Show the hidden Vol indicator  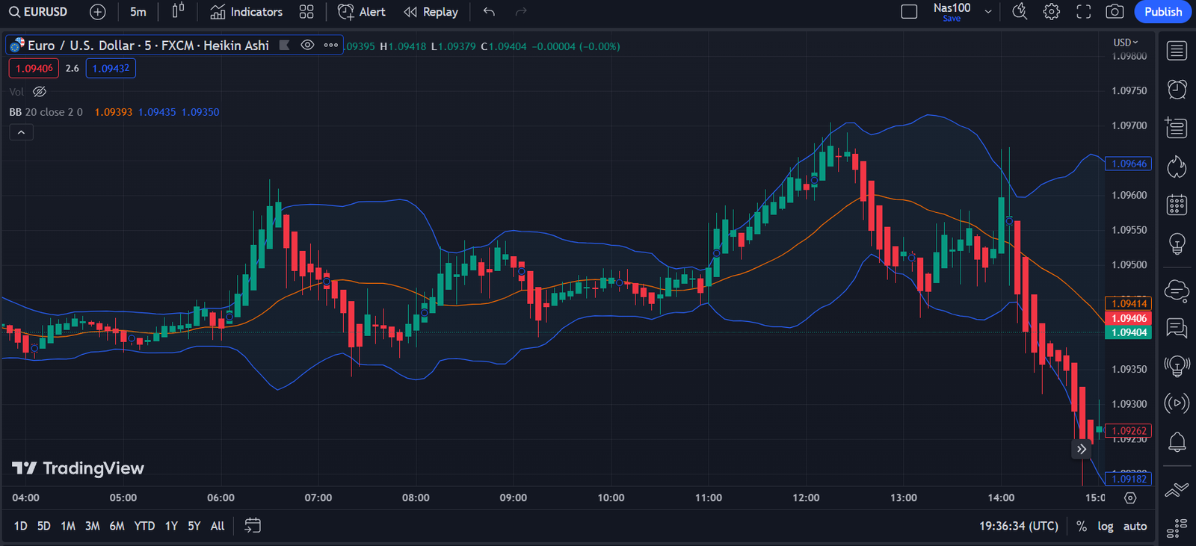(40, 92)
